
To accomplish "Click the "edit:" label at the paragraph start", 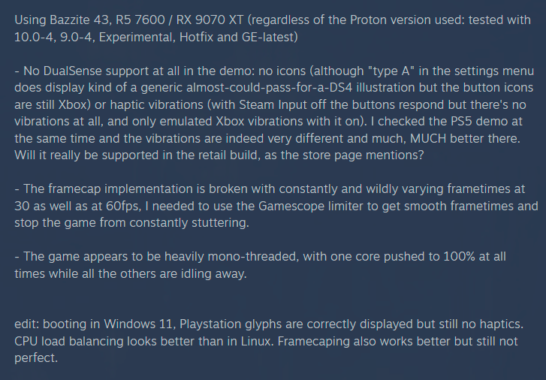I will [x=28, y=329].
